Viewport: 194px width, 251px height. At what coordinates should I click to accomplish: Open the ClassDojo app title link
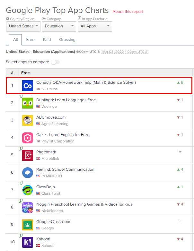click(x=46, y=187)
